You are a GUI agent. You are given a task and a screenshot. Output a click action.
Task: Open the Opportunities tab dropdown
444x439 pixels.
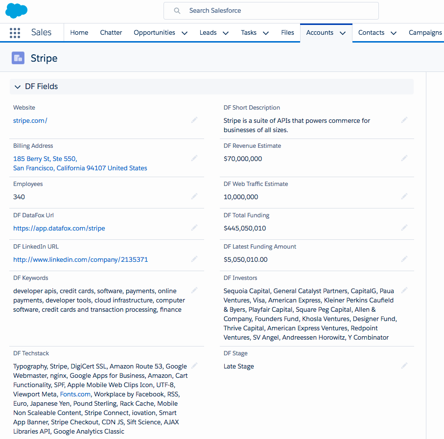[185, 32]
